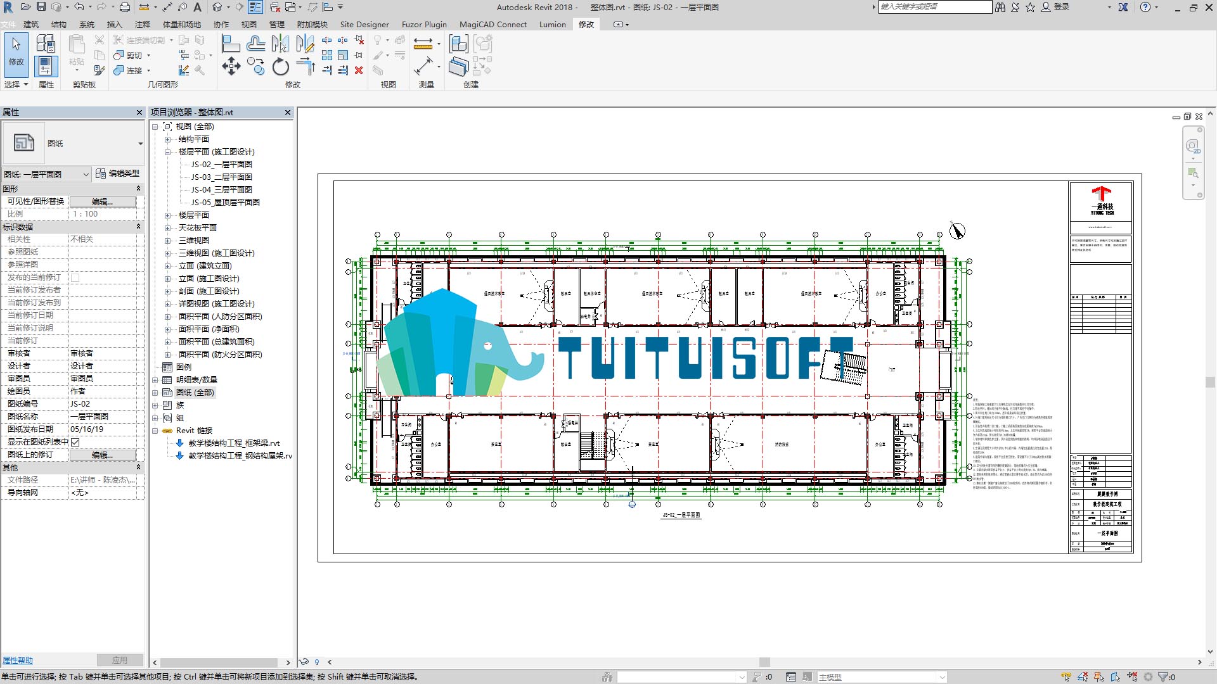Click the search keyword input field
The image size is (1217, 684).
935,7
